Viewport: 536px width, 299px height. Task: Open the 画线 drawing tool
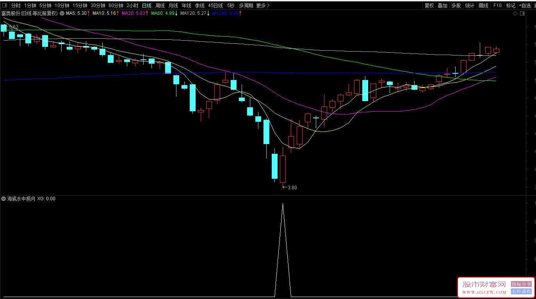pyautogui.click(x=483, y=5)
